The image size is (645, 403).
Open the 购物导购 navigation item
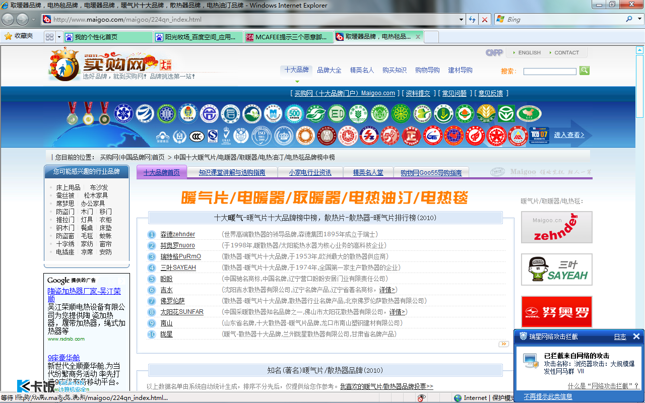coord(427,70)
